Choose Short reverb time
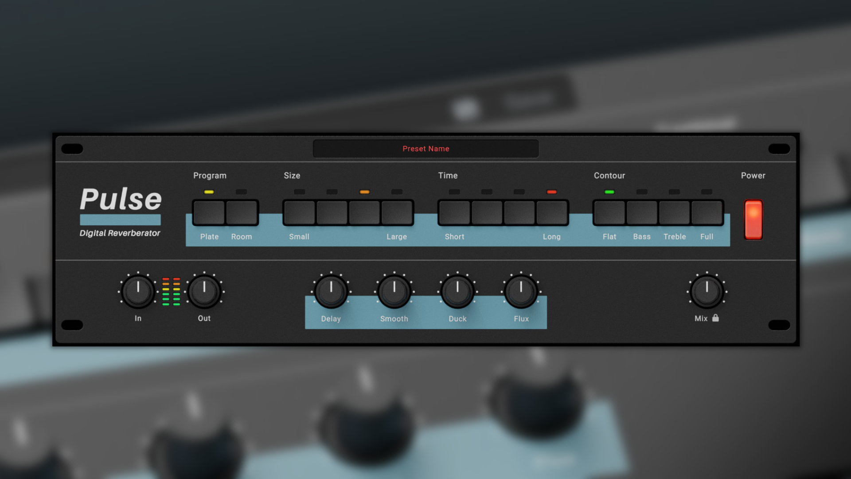Image resolution: width=851 pixels, height=479 pixels. tap(454, 213)
